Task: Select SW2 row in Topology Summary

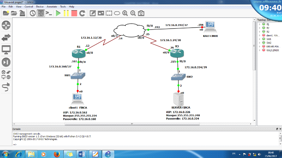Action: coord(269,43)
